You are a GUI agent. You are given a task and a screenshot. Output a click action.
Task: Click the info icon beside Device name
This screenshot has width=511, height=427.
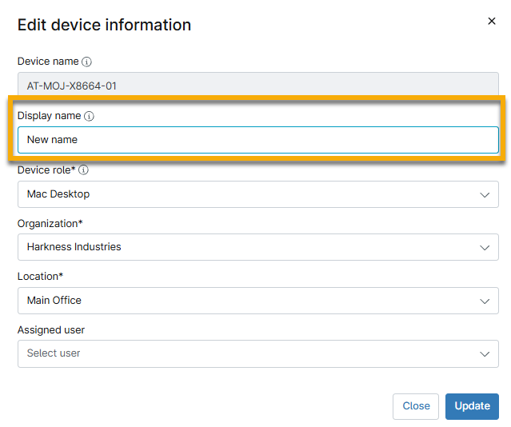point(86,62)
